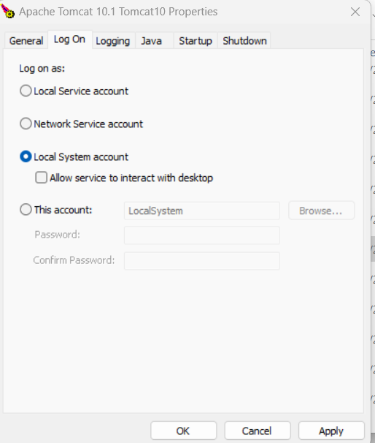The image size is (375, 443).
Task: Choose Network Service account option
Action: 26,124
